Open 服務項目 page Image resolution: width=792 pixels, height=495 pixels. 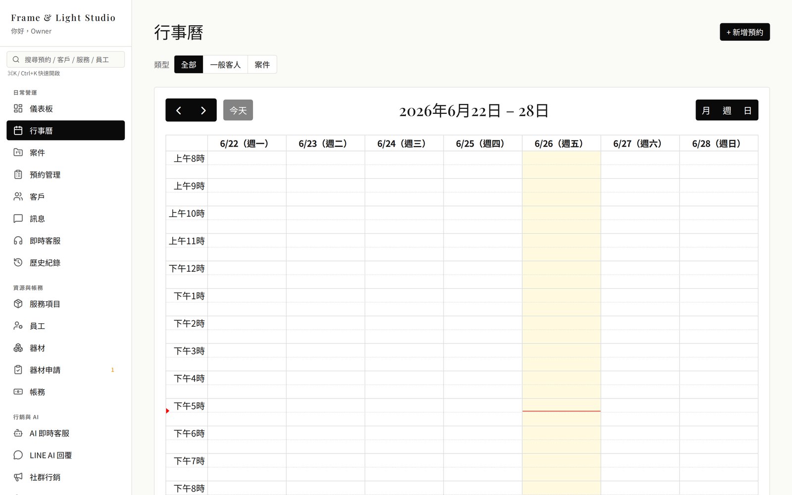coord(65,304)
